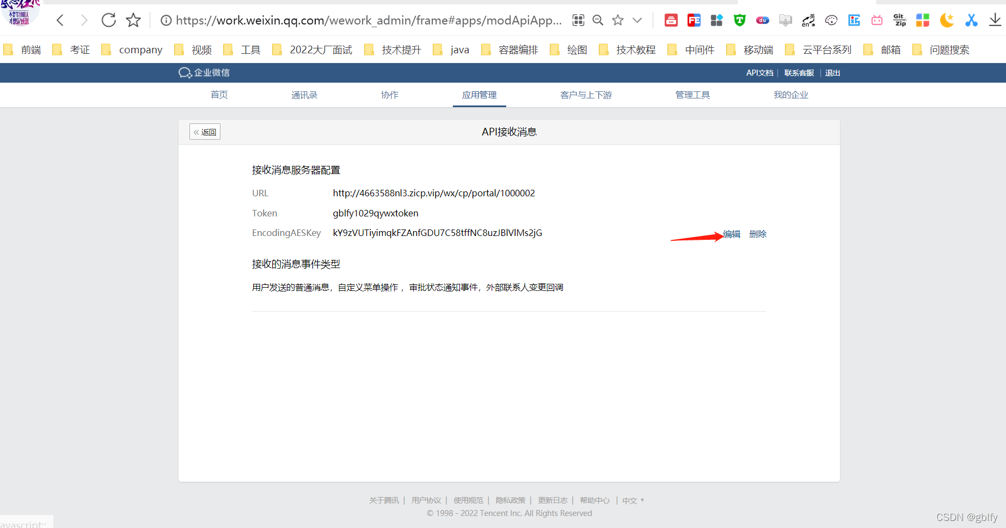This screenshot has height=528, width=1006.
Task: Click the blue scissors screenshot icon
Action: pos(971,21)
